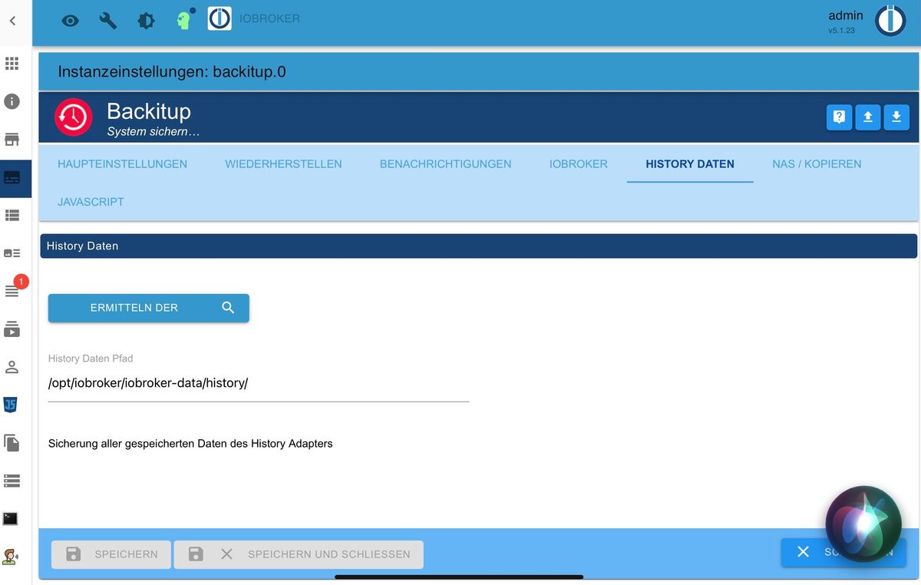Open the JavaScript sidebar icon
The image size is (921, 585).
[x=11, y=405]
